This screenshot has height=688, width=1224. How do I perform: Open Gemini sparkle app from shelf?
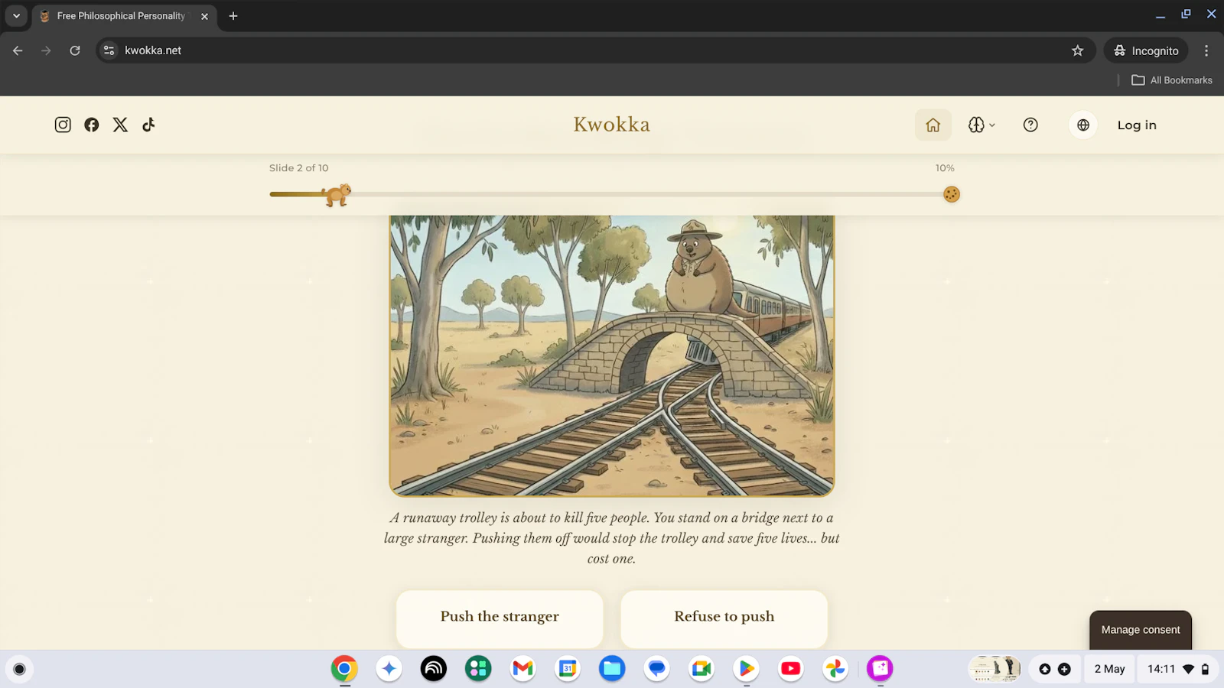tap(389, 669)
